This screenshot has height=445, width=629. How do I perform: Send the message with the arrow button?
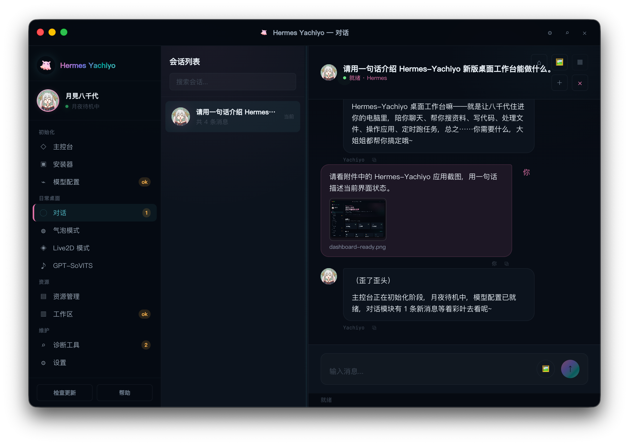[570, 369]
